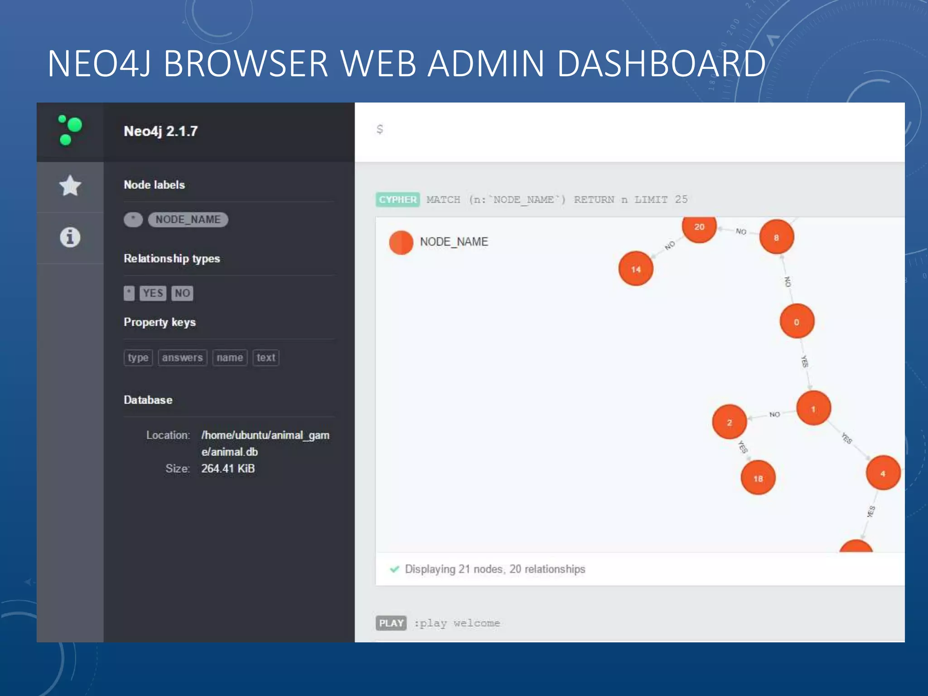Image resolution: width=928 pixels, height=696 pixels.
Task: Select graph node 20
Action: point(699,229)
